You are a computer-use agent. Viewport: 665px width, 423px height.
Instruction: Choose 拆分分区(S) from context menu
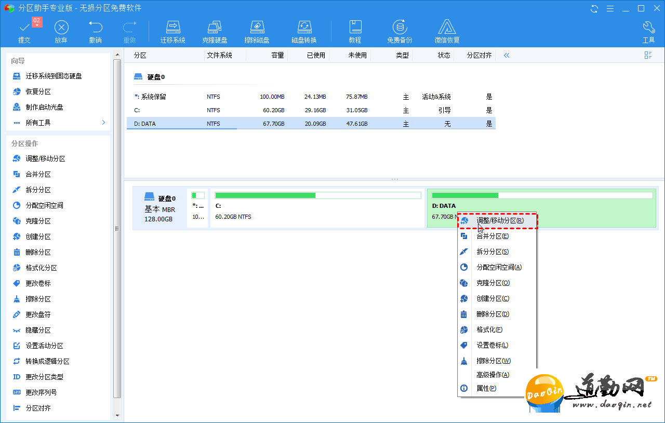[497, 252]
